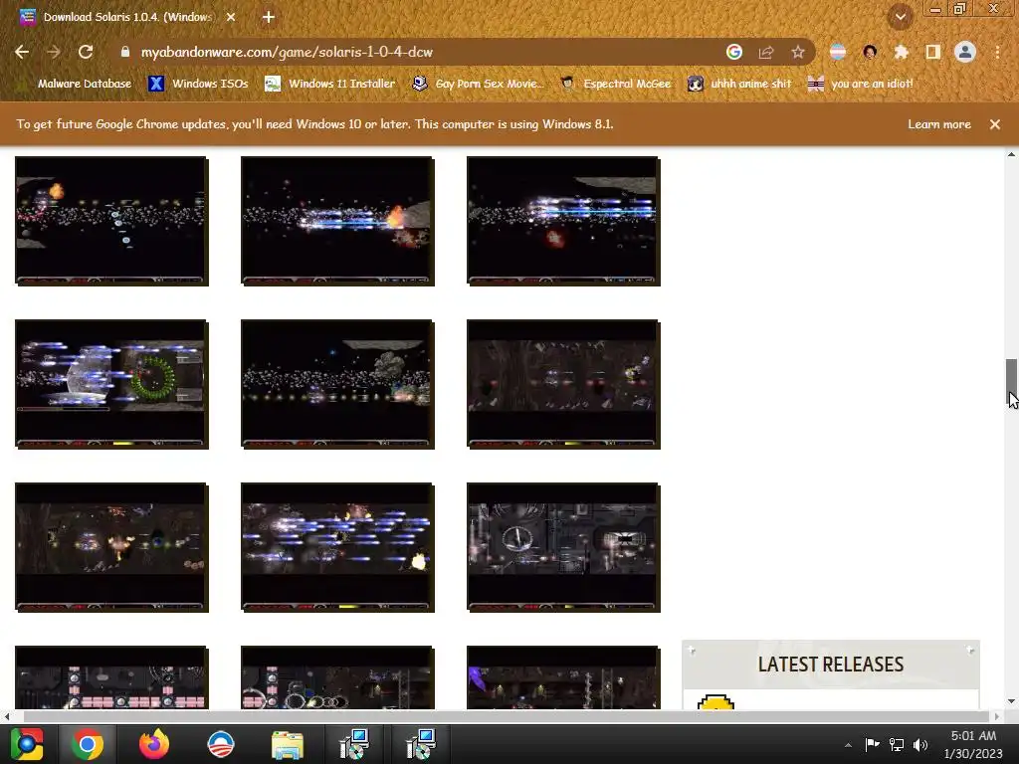1019x764 pixels.
Task: Select the Download Solaris 1.0.4 tab
Action: (127, 17)
